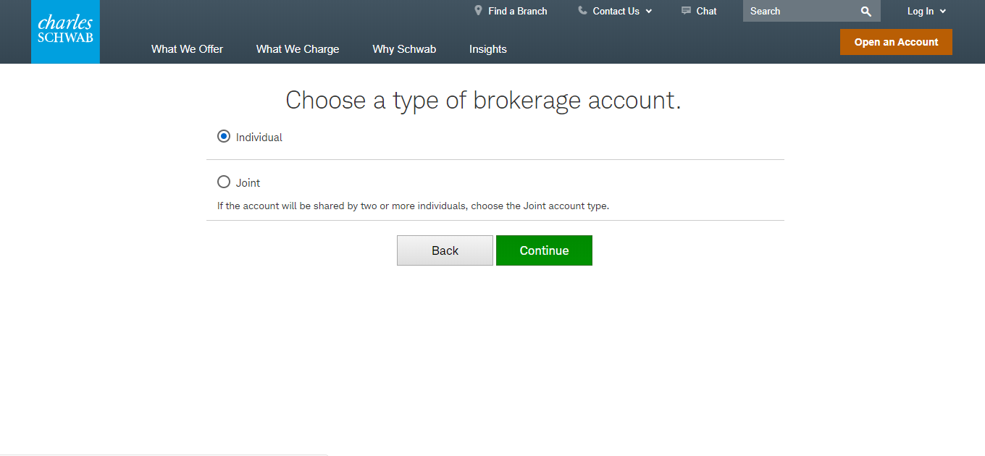The width and height of the screenshot is (985, 456).
Task: Click the Individual option label
Action: 259,137
